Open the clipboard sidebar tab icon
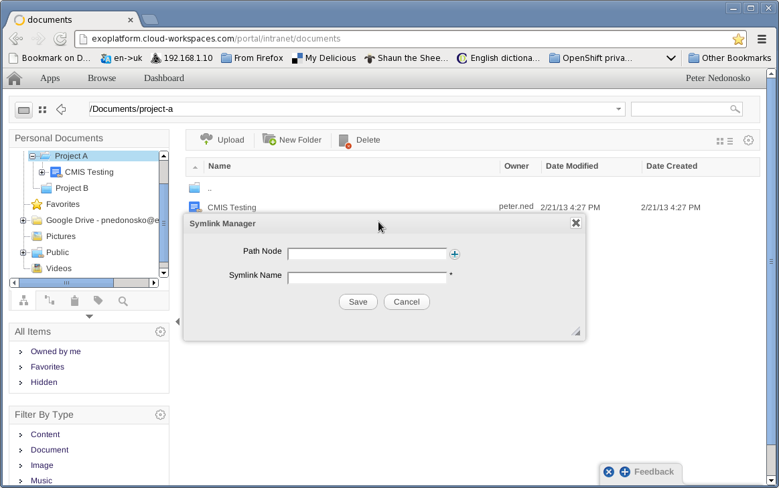 click(x=74, y=301)
